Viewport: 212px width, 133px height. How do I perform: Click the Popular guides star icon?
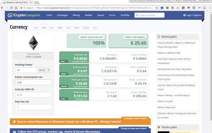tap(159, 127)
